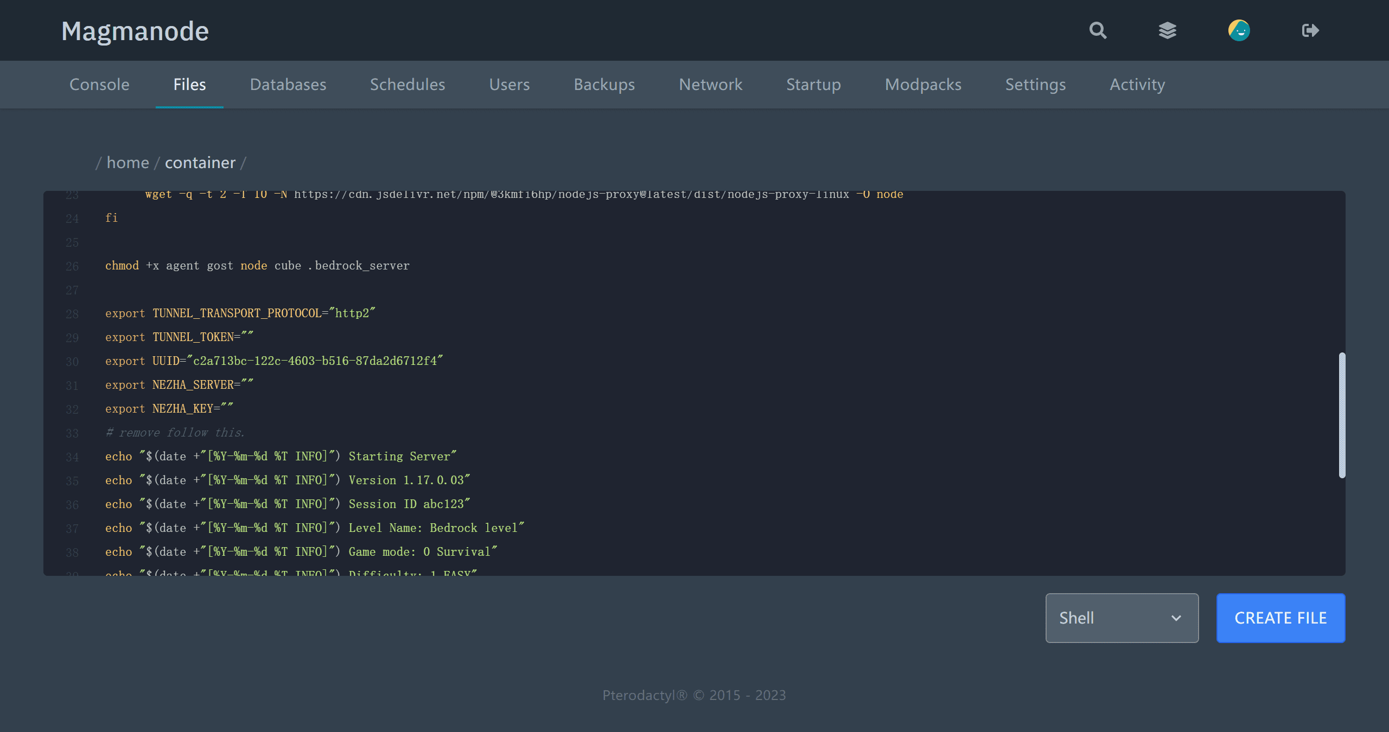1389x732 pixels.
Task: Open the account avatar icon
Action: 1239,30
